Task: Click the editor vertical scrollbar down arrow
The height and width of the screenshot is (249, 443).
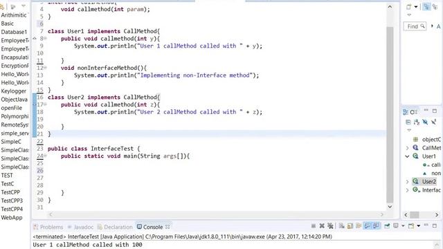Action: (390, 207)
